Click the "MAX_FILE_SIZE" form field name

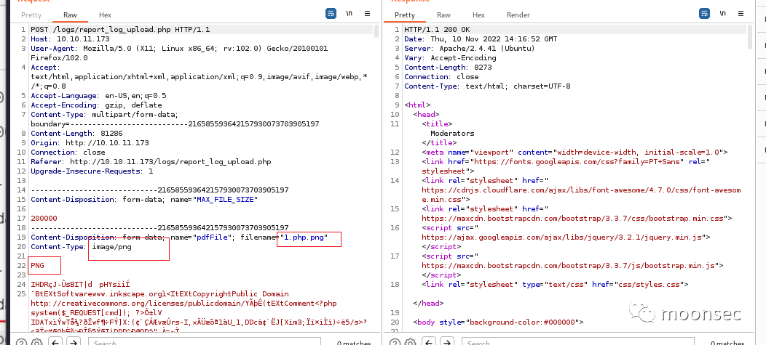225,199
